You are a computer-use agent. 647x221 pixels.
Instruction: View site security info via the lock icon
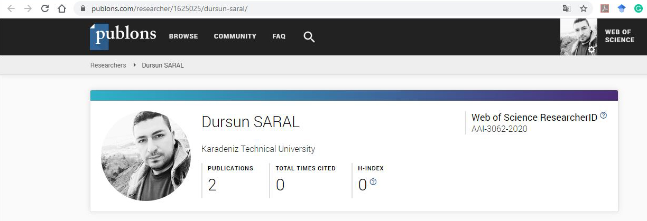(x=82, y=9)
